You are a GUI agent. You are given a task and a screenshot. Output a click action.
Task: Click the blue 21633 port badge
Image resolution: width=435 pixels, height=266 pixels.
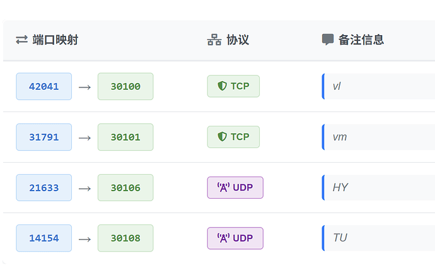(44, 187)
